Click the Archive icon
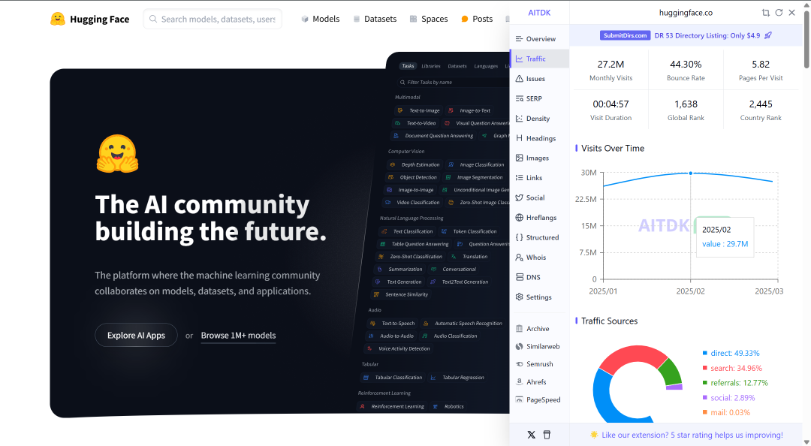This screenshot has width=811, height=446. tap(520, 329)
